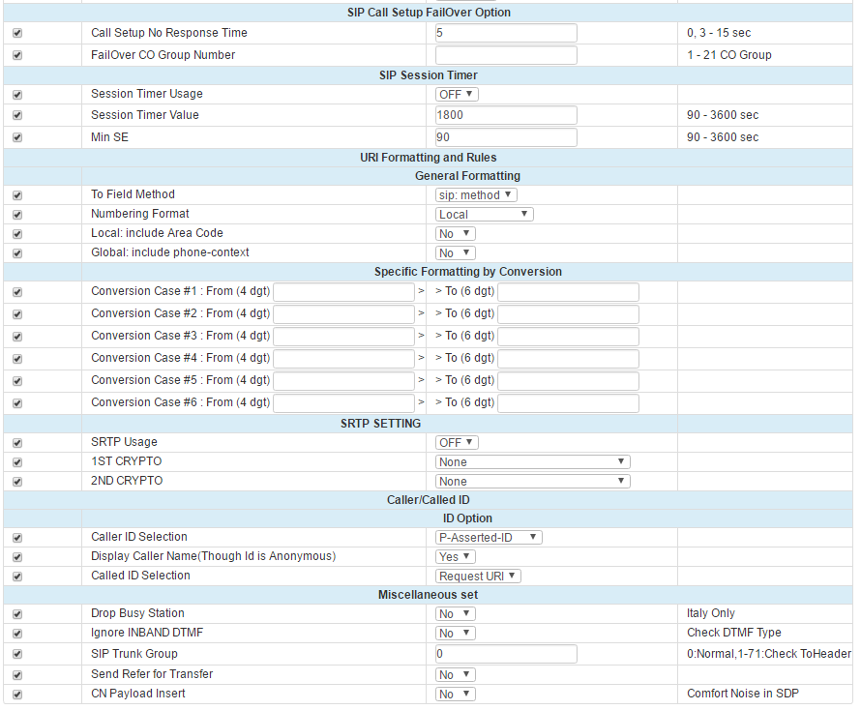
Task: Click Conversion Case #6 To input field
Action: (x=568, y=403)
